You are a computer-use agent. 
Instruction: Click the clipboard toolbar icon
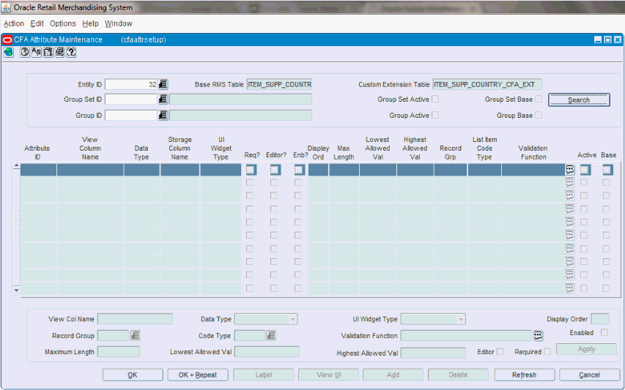click(x=48, y=52)
